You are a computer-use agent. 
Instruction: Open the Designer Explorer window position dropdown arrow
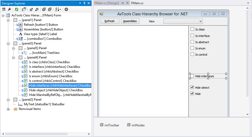[x=80, y=3]
